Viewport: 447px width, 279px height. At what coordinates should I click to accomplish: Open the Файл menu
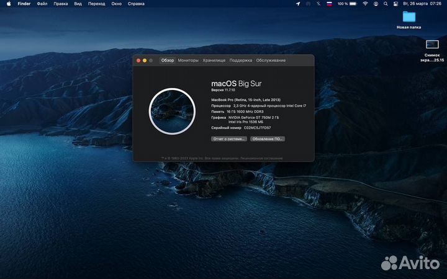[42, 4]
